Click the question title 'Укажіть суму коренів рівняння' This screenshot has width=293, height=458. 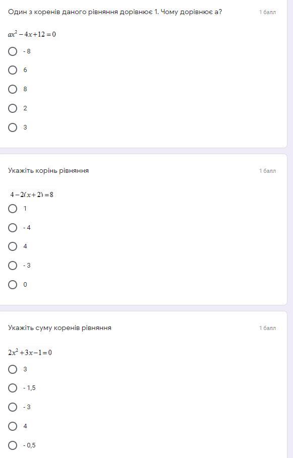coord(60,328)
